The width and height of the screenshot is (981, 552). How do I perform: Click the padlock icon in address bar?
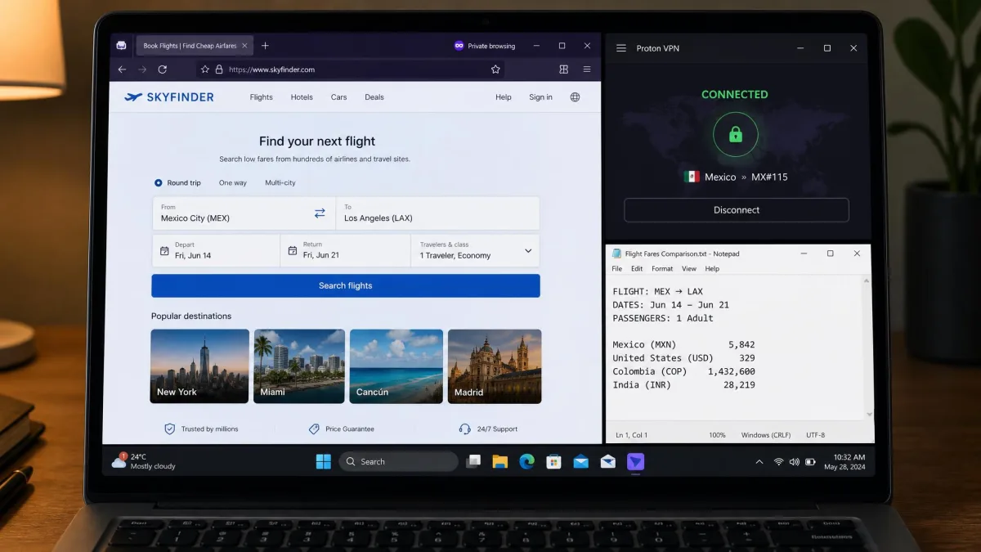[x=218, y=70]
